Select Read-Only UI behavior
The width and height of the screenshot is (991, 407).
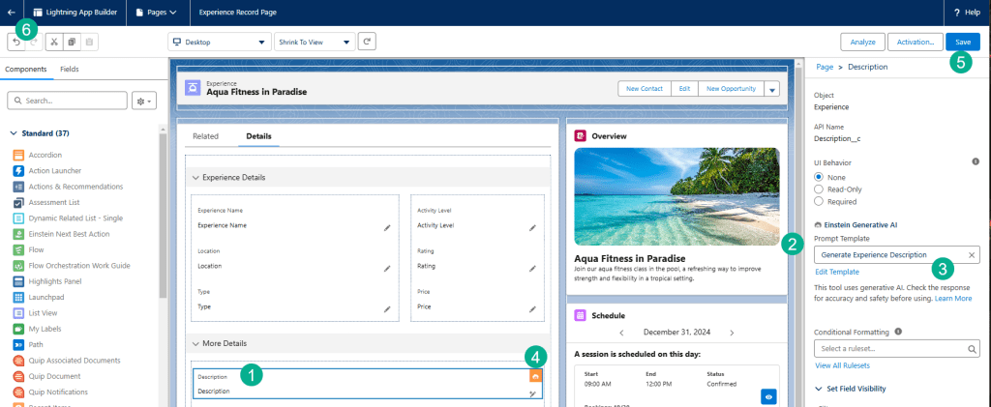point(820,189)
